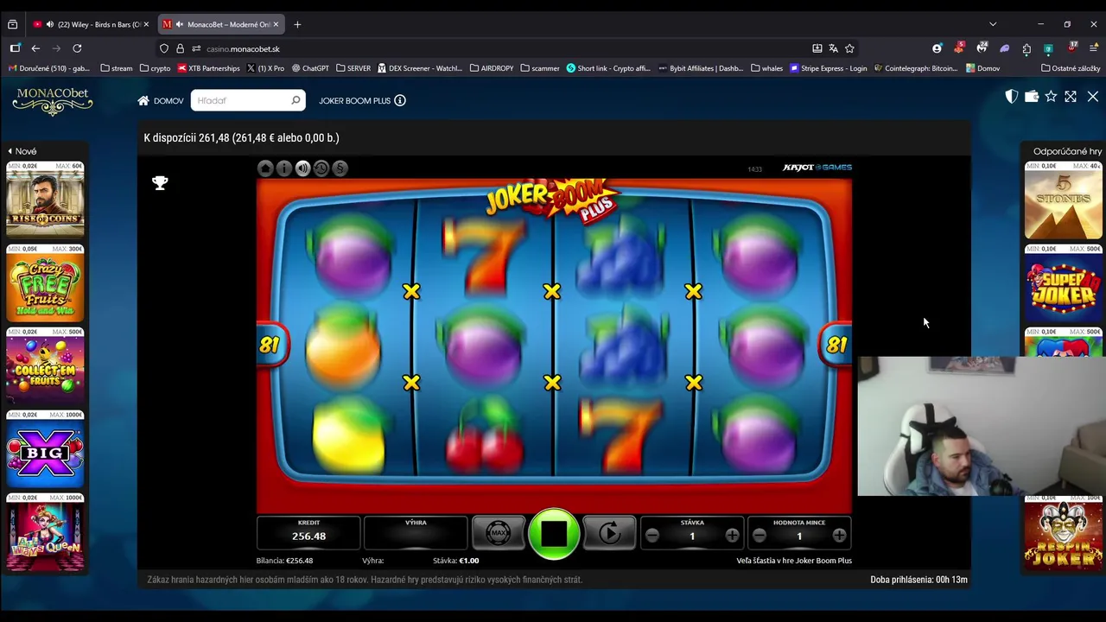Viewport: 1106px width, 622px height.
Task: Close the game with the X icon
Action: pos(1093,97)
